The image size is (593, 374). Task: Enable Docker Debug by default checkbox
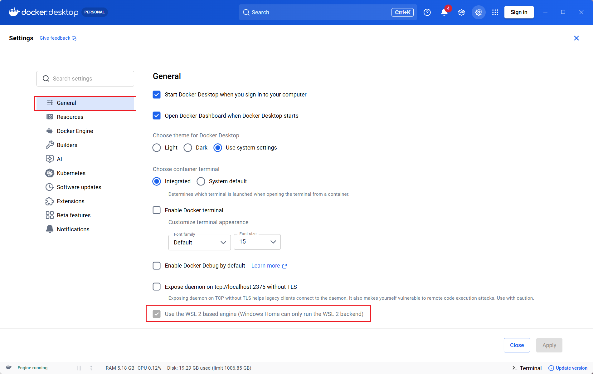click(x=157, y=266)
